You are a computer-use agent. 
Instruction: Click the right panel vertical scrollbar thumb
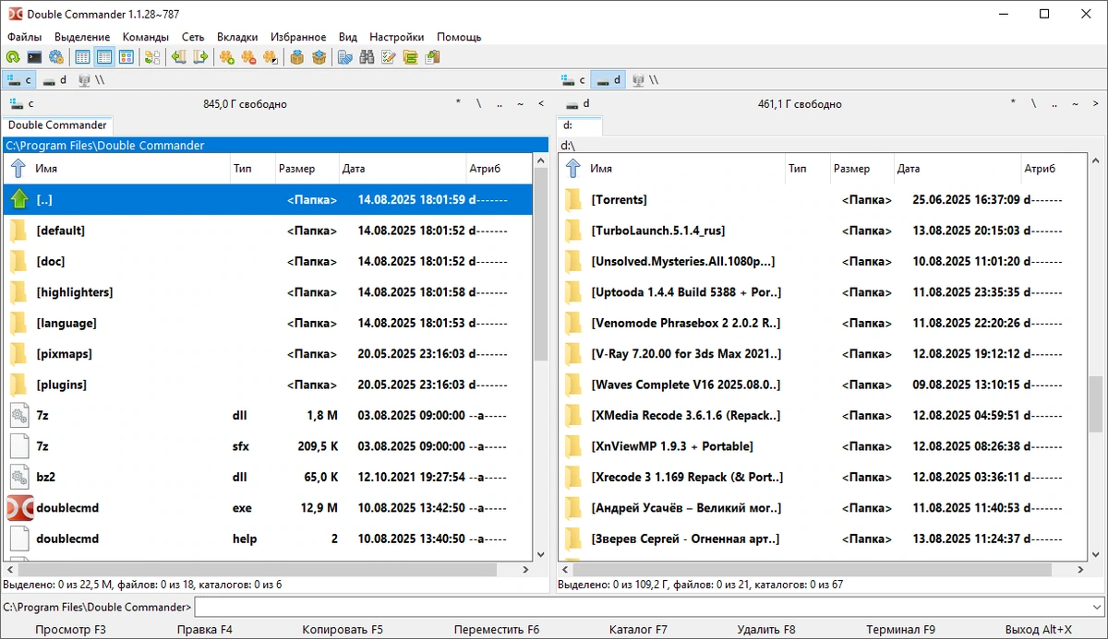point(1096,404)
